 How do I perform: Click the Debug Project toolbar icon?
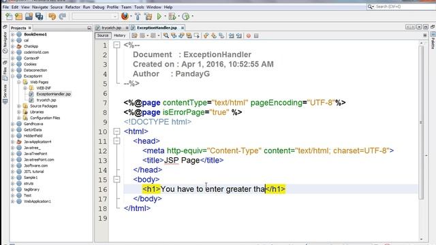click(x=172, y=16)
